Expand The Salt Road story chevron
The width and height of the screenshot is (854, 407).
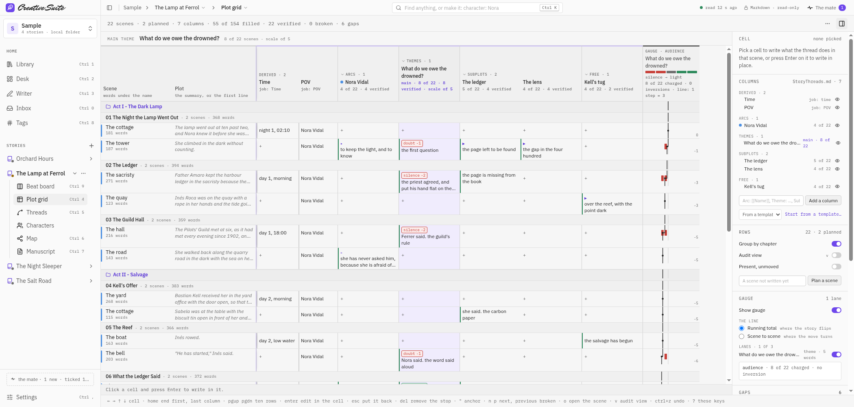(91, 281)
